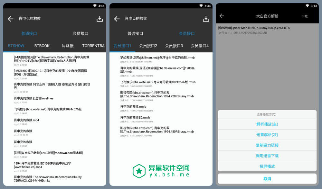Viewport: 322px width, 189px height.
Task: Tap 复制磁力链接 to copy magnet link
Action: [x=267, y=145]
